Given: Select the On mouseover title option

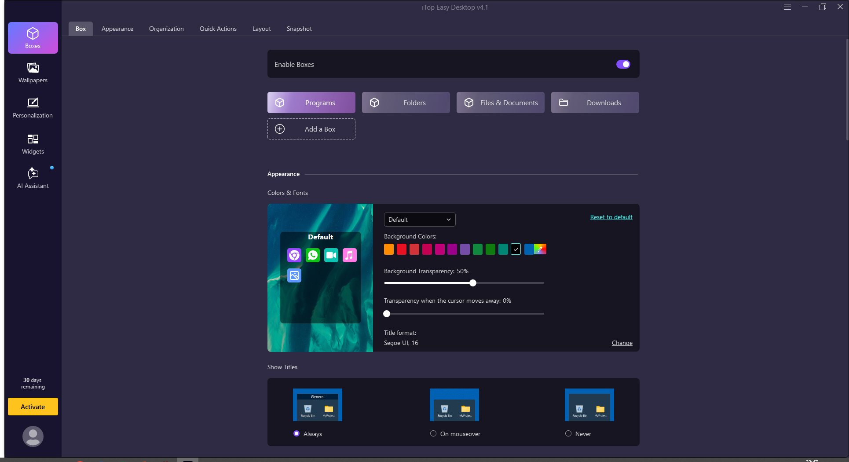Looking at the screenshot, I should [x=433, y=433].
